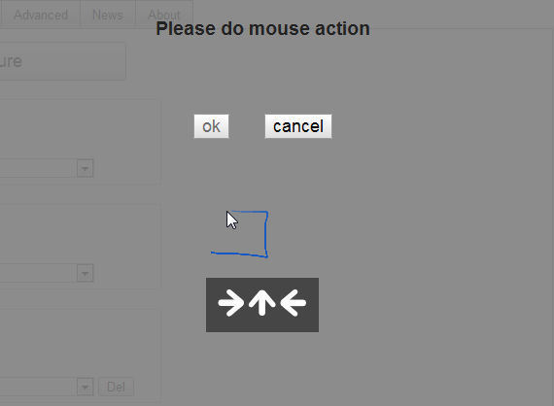Viewport: 554px width, 406px height.
Task: Expand the topmost dimmed dropdown arrow
Action: pos(86,168)
